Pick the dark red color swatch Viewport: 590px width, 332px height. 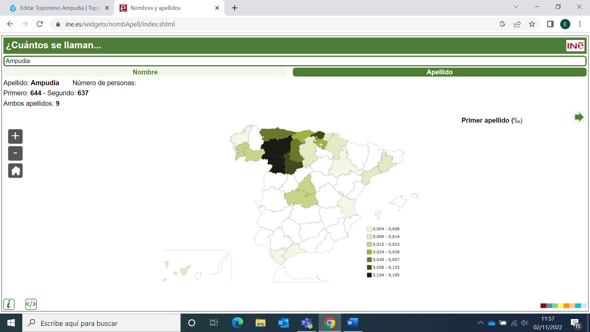[x=543, y=306]
